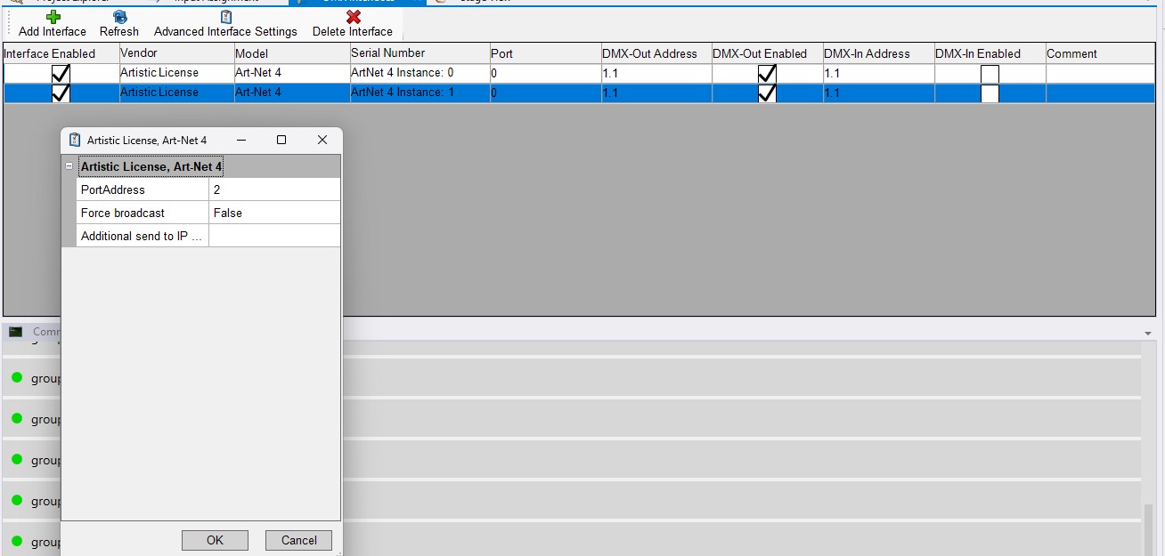Screen dimensions: 1165x556
Task: Click the Serial Number column header
Action: [x=419, y=53]
